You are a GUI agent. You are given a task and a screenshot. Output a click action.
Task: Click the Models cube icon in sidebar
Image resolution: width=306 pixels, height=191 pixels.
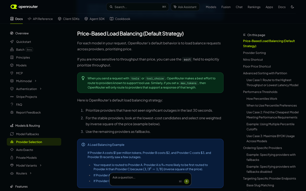click(x=12, y=65)
